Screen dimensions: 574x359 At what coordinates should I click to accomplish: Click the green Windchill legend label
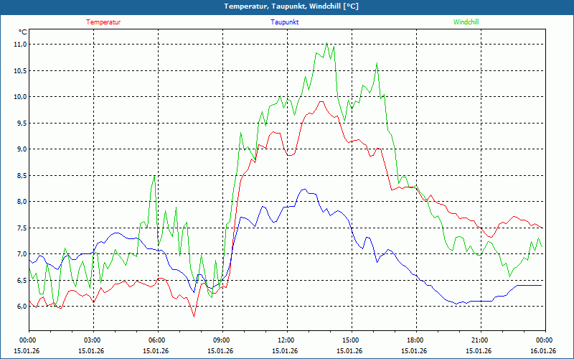click(466, 22)
